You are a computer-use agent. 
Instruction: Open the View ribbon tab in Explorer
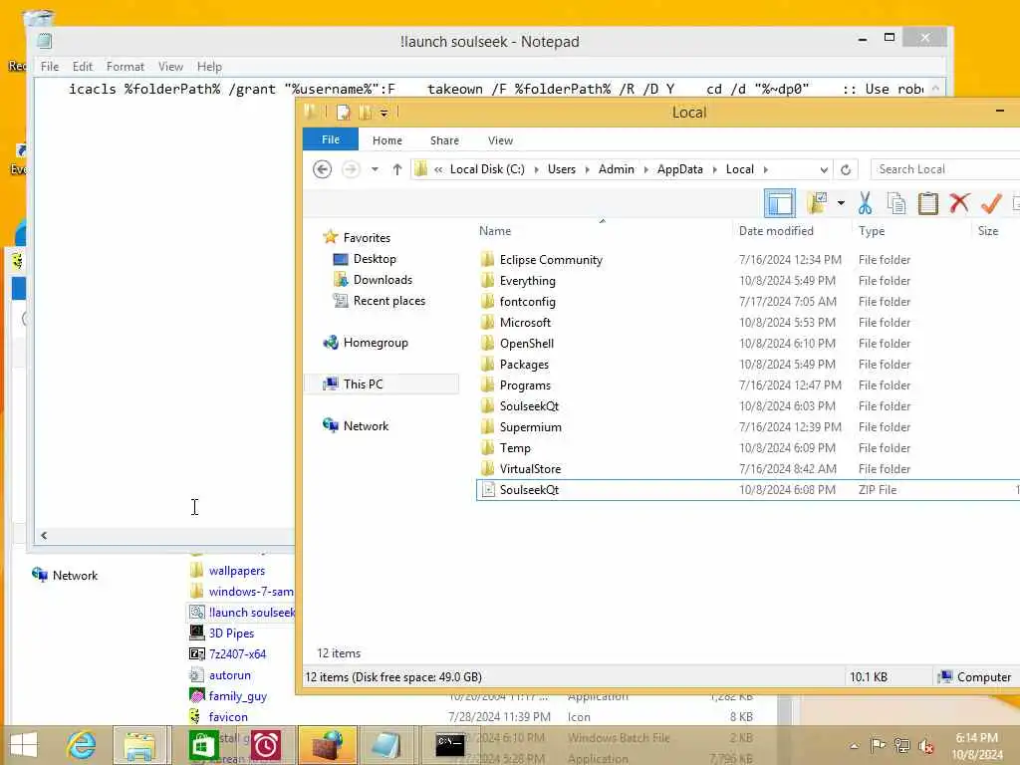tap(500, 140)
